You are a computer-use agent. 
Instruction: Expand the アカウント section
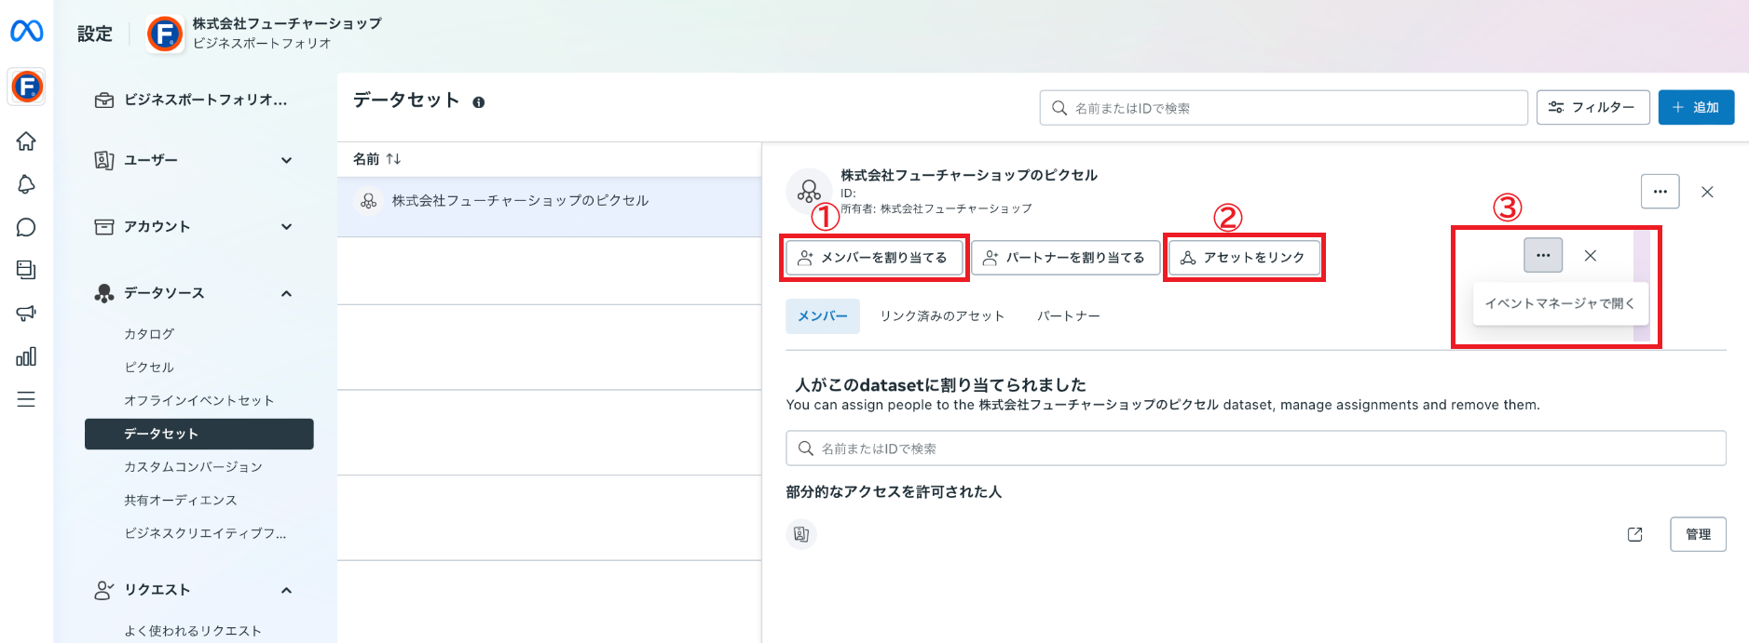point(287,226)
